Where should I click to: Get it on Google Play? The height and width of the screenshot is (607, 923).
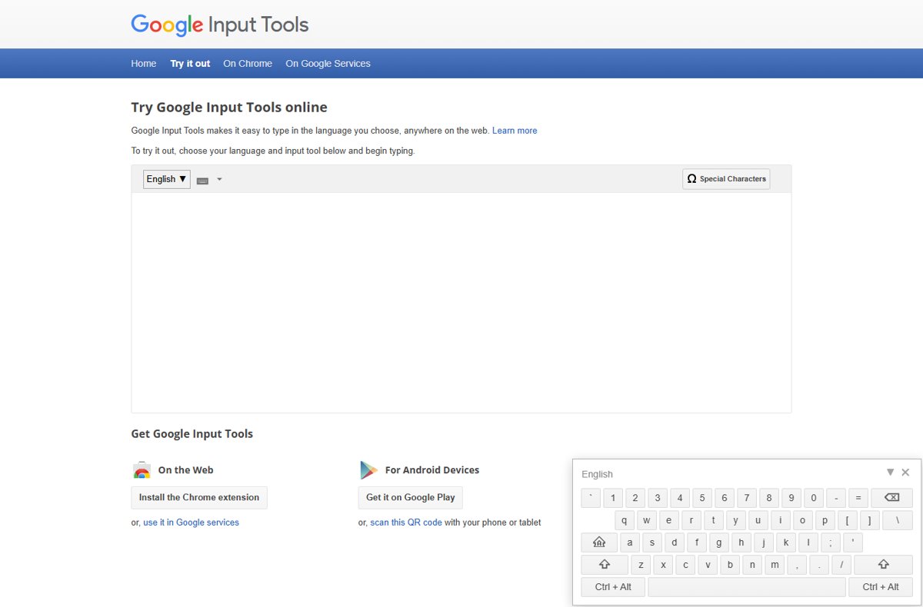tap(411, 498)
